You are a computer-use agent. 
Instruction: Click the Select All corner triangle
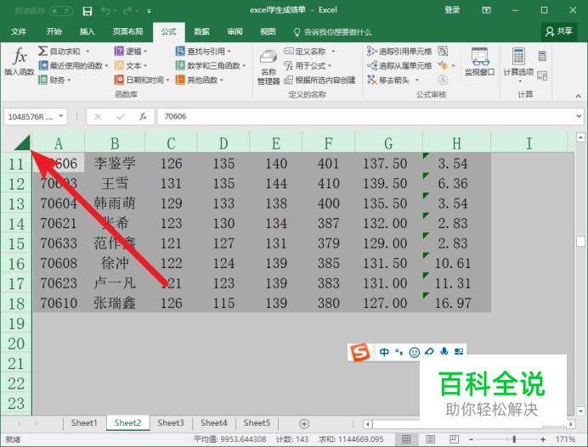(22, 142)
